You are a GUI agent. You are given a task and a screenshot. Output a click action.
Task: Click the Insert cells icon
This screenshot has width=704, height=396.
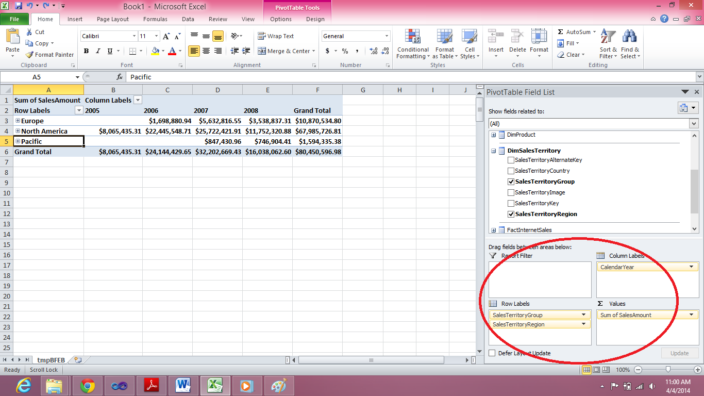coord(496,37)
